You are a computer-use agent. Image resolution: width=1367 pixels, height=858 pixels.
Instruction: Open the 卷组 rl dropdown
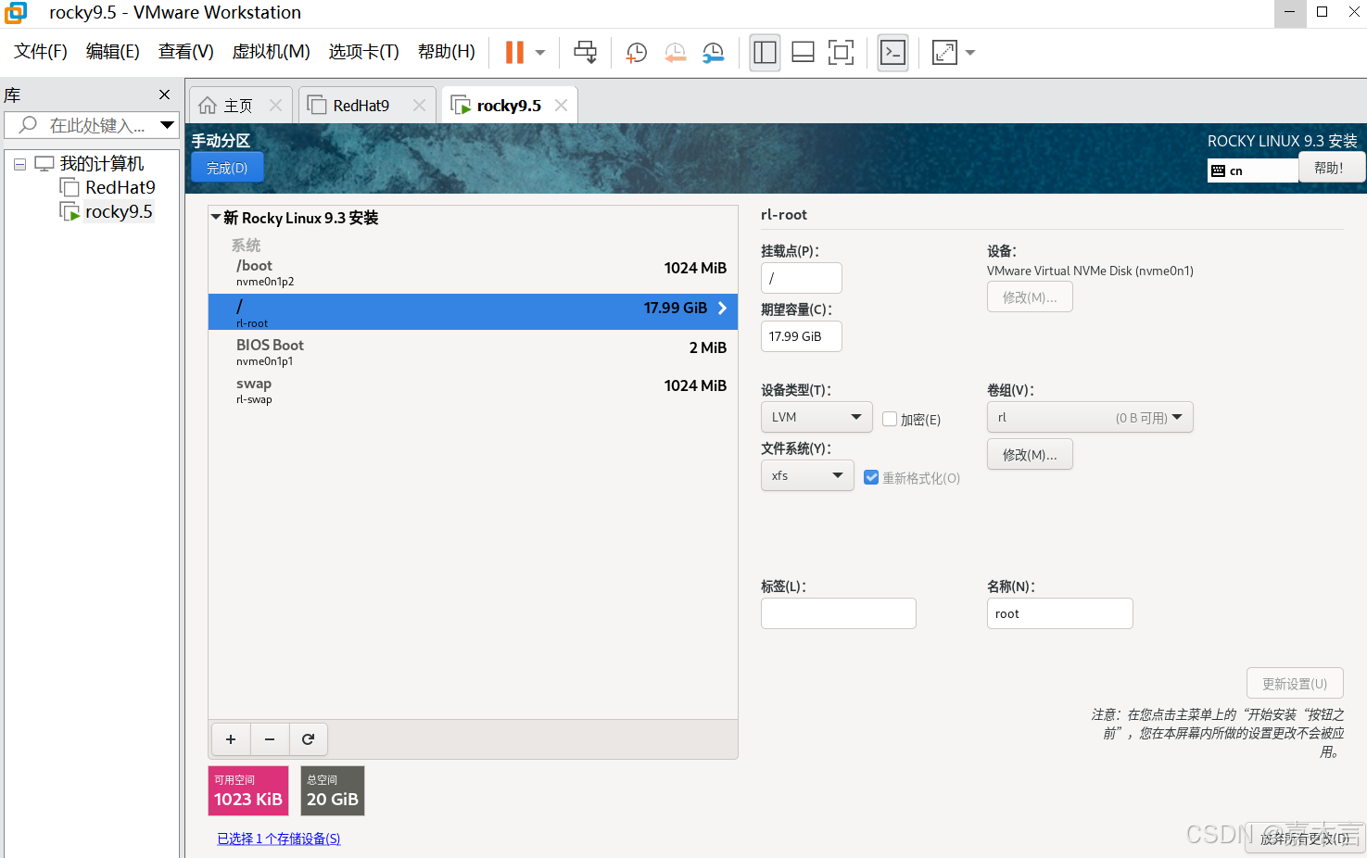[x=1090, y=417]
